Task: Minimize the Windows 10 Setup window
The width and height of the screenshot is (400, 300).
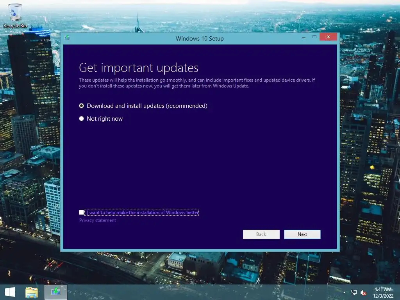Action: tap(304, 37)
